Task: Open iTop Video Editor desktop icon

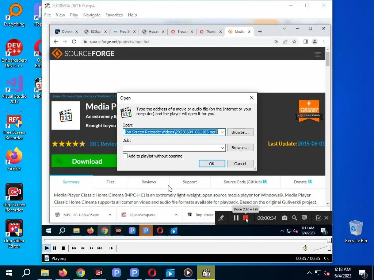Action: coord(14,234)
